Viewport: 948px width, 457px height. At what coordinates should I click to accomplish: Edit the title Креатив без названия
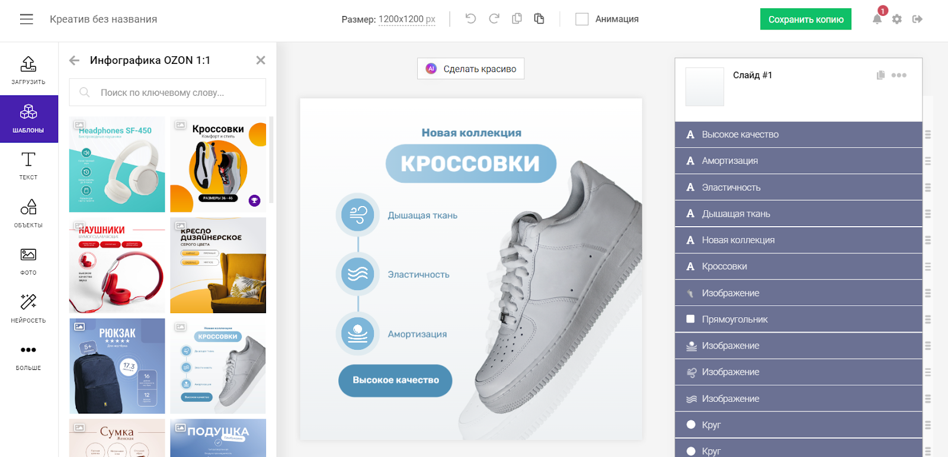[104, 19]
